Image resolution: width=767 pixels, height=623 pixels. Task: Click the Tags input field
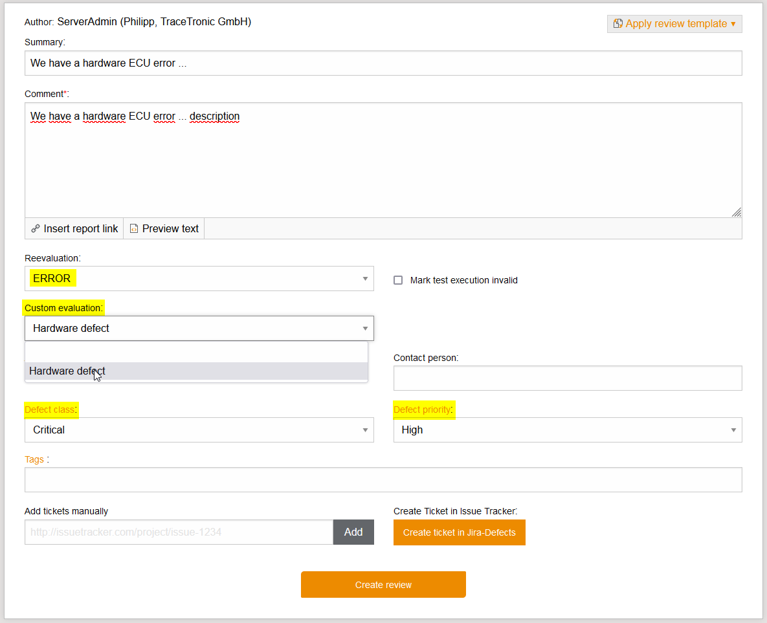pos(383,479)
